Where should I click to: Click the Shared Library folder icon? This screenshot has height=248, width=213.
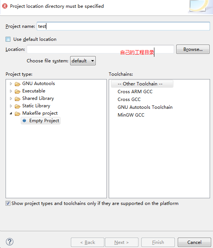click(17, 99)
